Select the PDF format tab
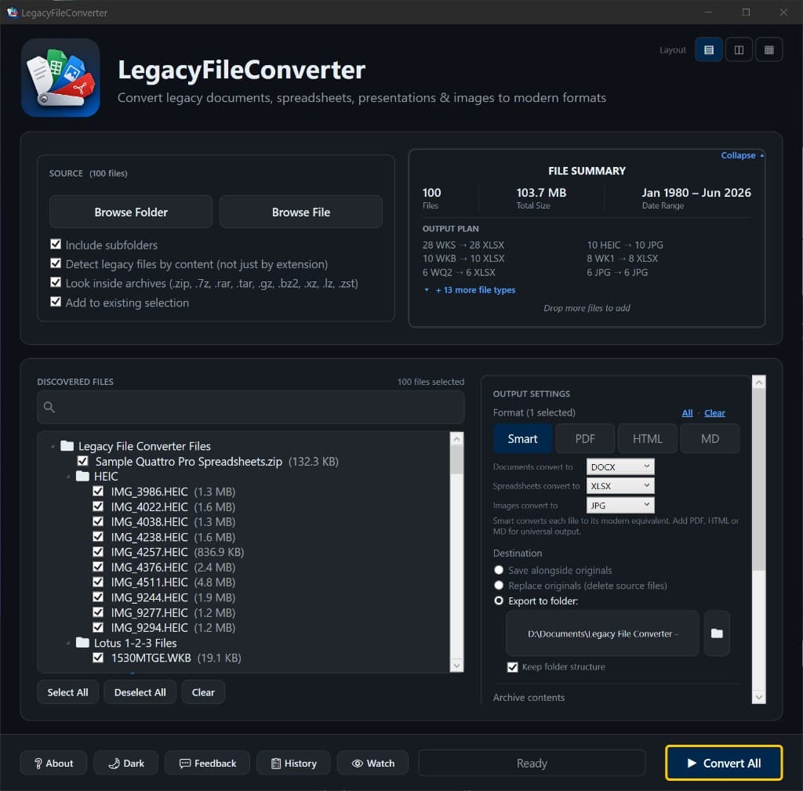 coord(585,439)
